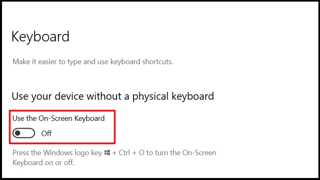Screen dimensions: 320x180
Task: Select the "Use your device without" section heading
Action: point(113,96)
